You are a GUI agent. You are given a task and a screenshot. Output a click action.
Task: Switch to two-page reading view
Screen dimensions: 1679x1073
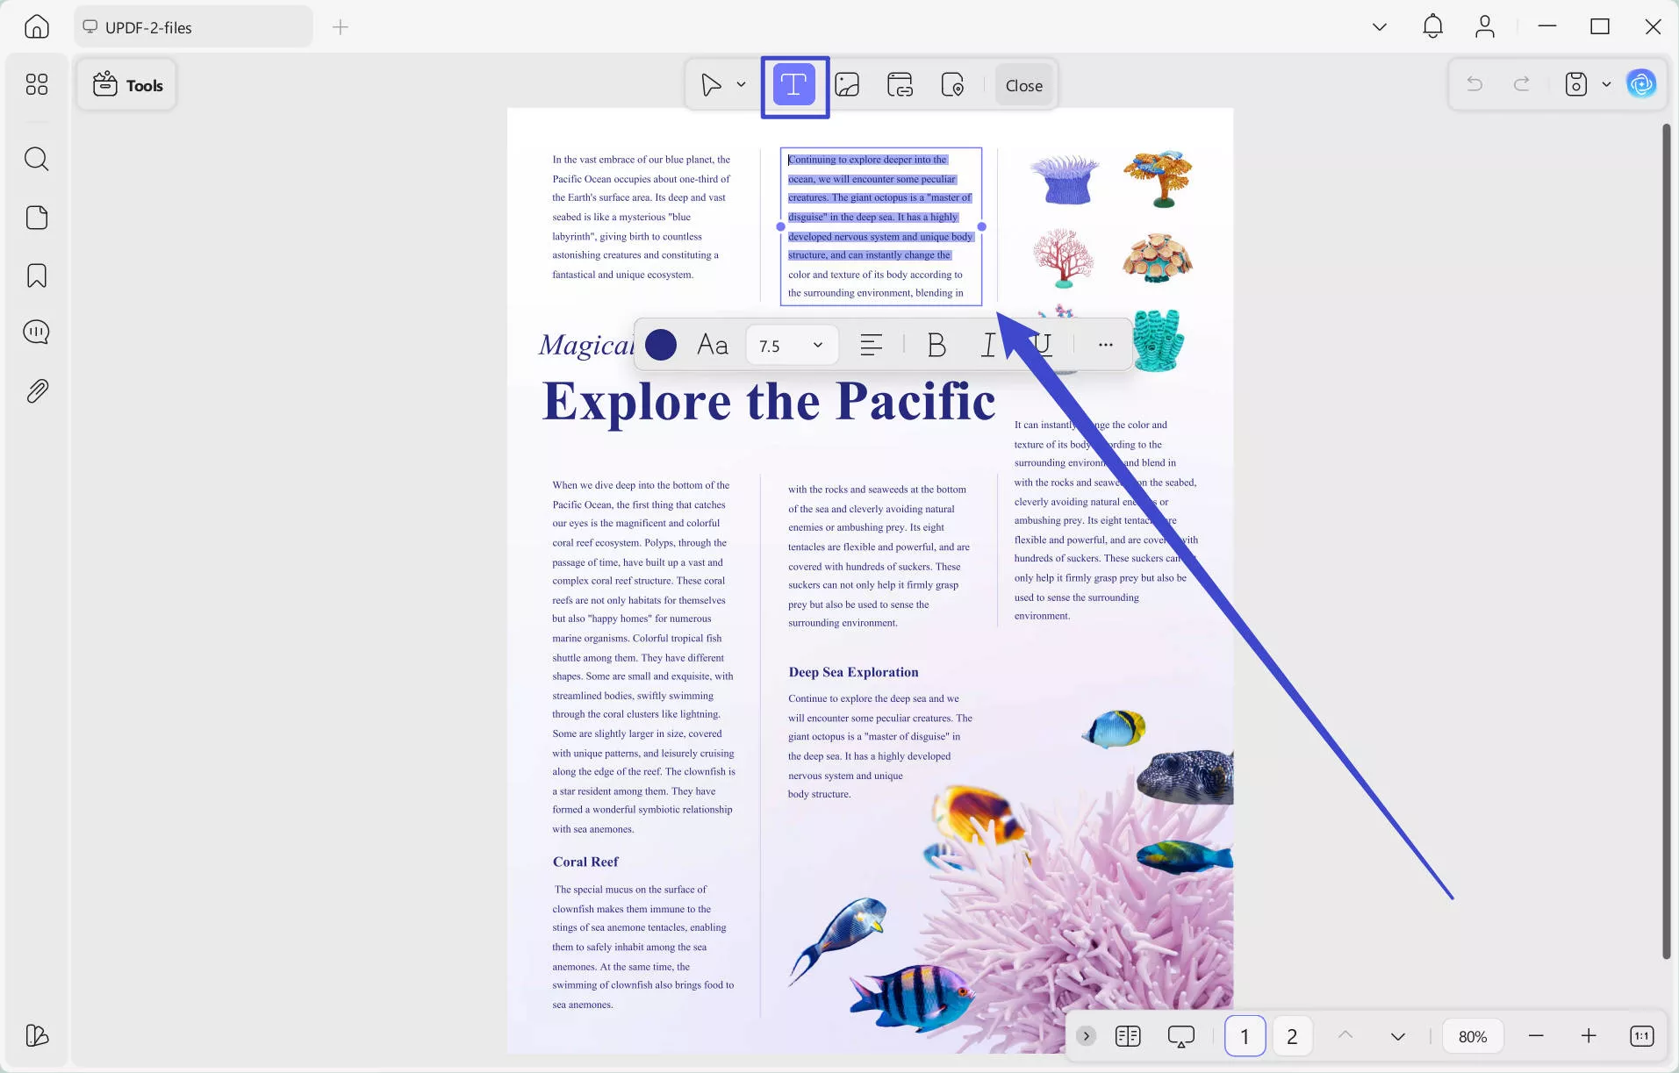1129,1036
